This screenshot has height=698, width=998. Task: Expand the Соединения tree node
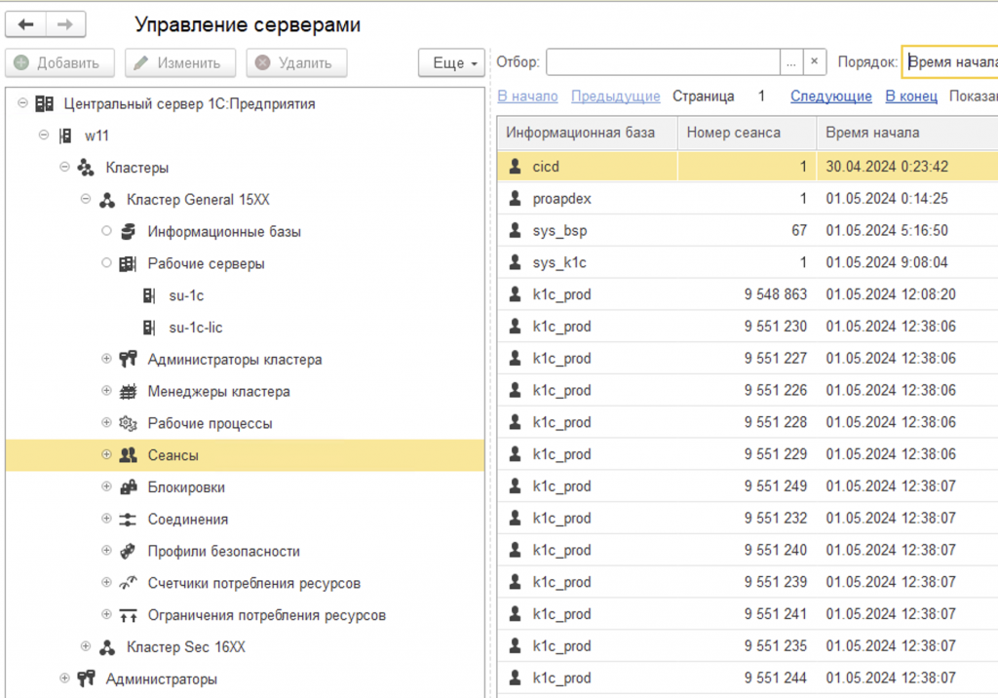tap(107, 520)
